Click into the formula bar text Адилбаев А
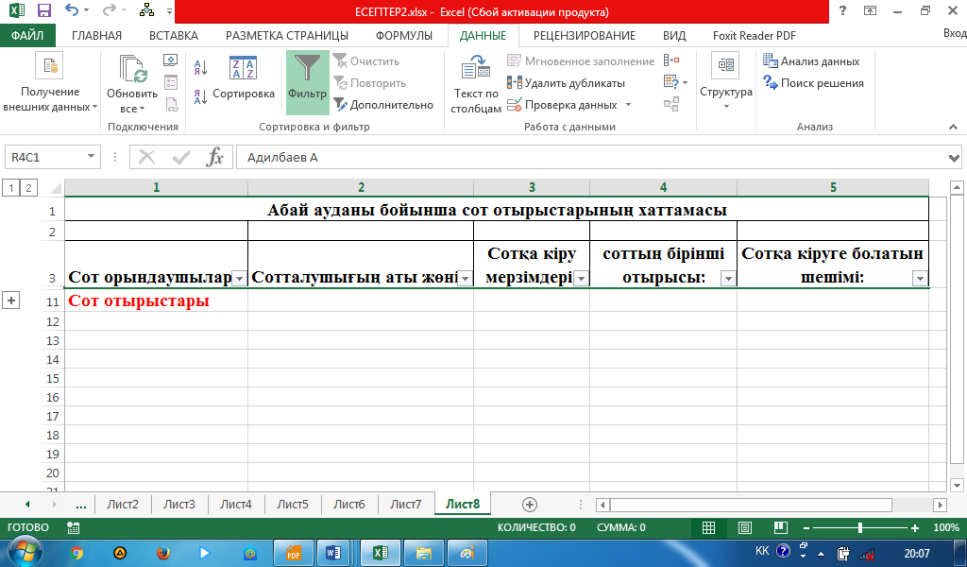The height and width of the screenshot is (567, 967). point(282,157)
